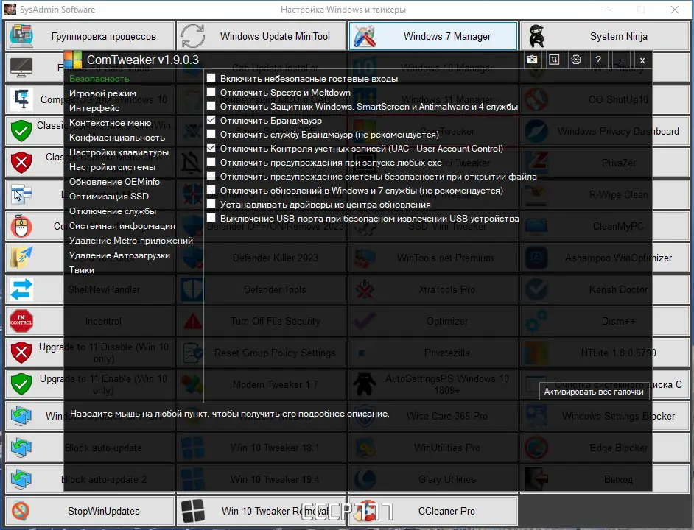Open Edge Blocker via its browser icon
Screen dimensions: 694x530
(535, 448)
